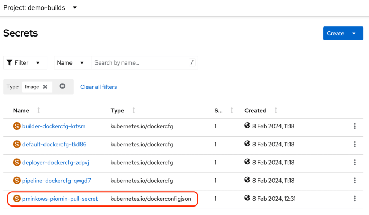Open pminkows-piomin-pull-secret secret
Screen dimensions: 369x215
point(60,199)
